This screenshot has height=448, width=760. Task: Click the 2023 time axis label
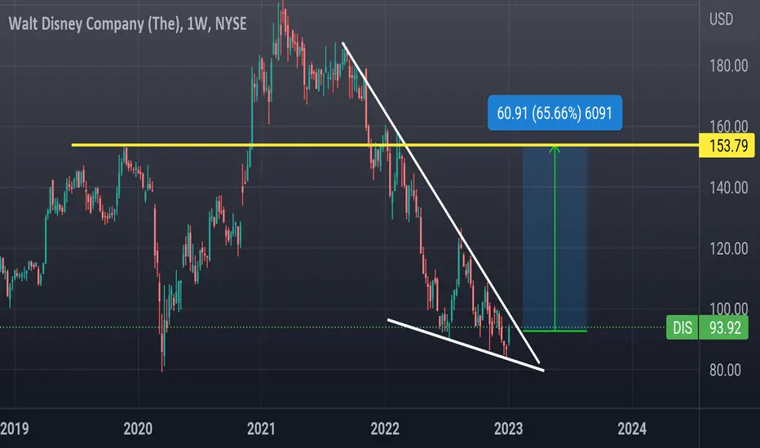[x=509, y=428]
